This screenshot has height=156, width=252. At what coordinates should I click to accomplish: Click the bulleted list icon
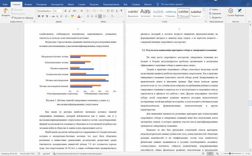click(x=88, y=11)
